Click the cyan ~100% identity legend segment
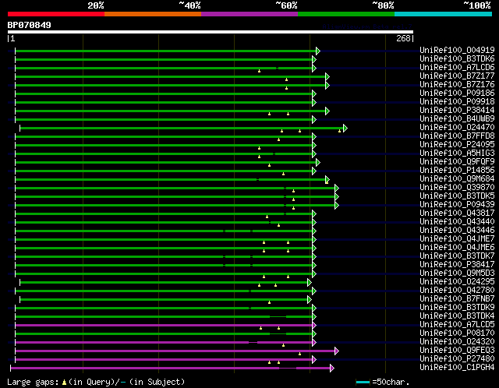The image size is (499, 388). pos(444,14)
